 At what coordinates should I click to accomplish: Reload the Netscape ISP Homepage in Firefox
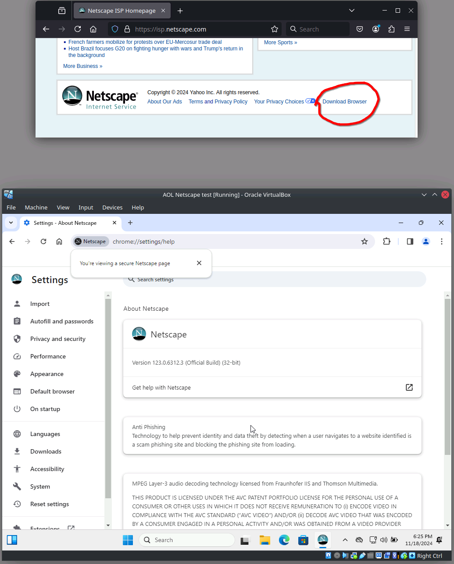point(78,29)
